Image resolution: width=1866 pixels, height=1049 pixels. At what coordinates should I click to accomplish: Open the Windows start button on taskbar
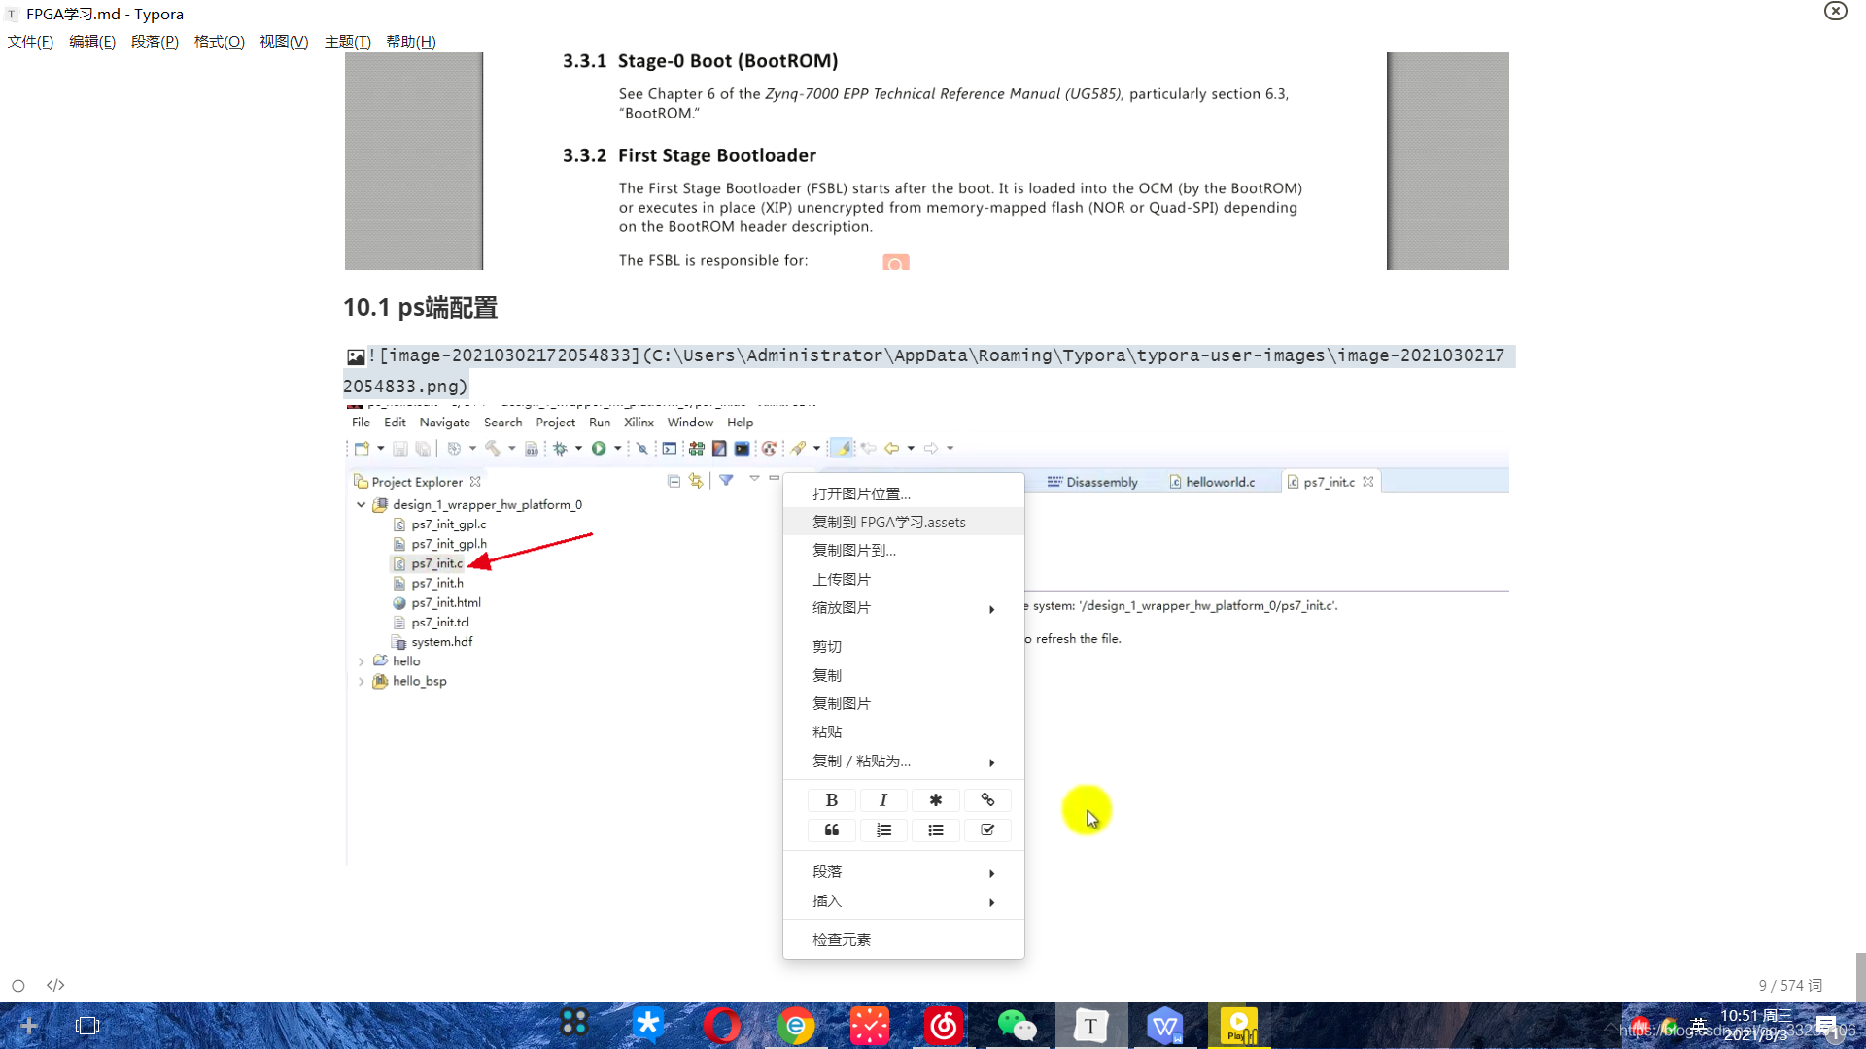point(28,1026)
